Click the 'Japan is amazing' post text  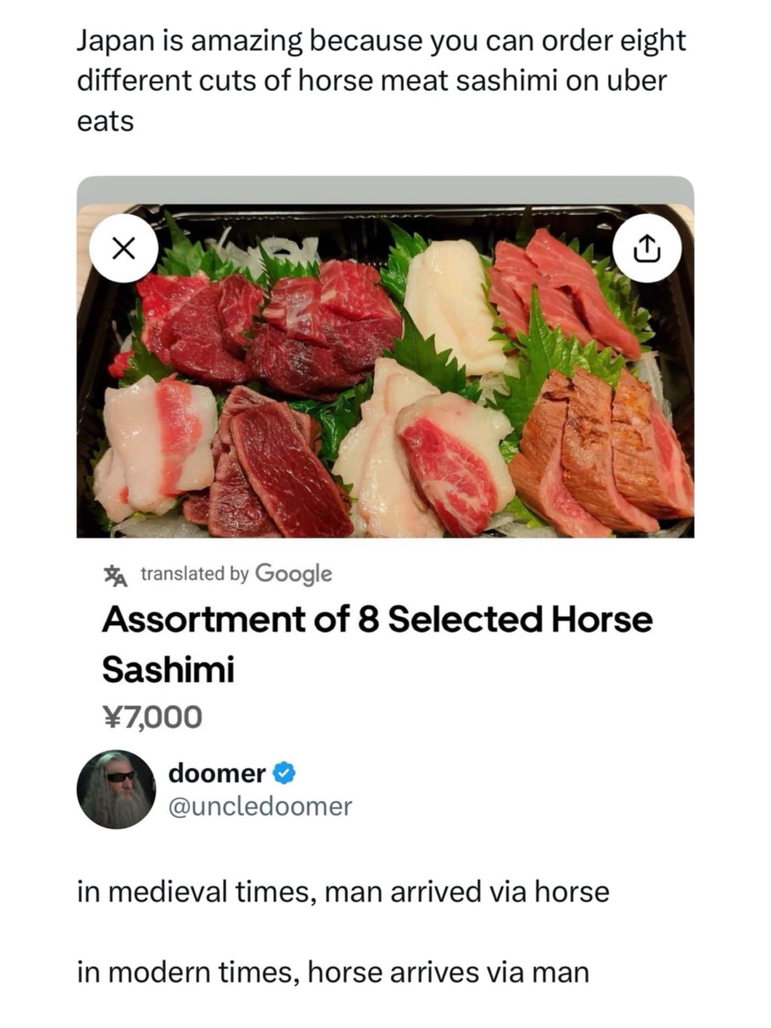(380, 80)
